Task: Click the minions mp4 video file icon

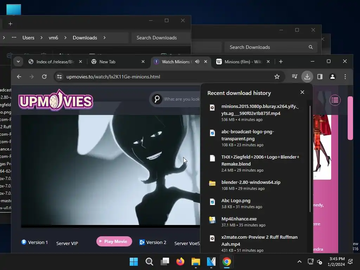Action: [212, 108]
